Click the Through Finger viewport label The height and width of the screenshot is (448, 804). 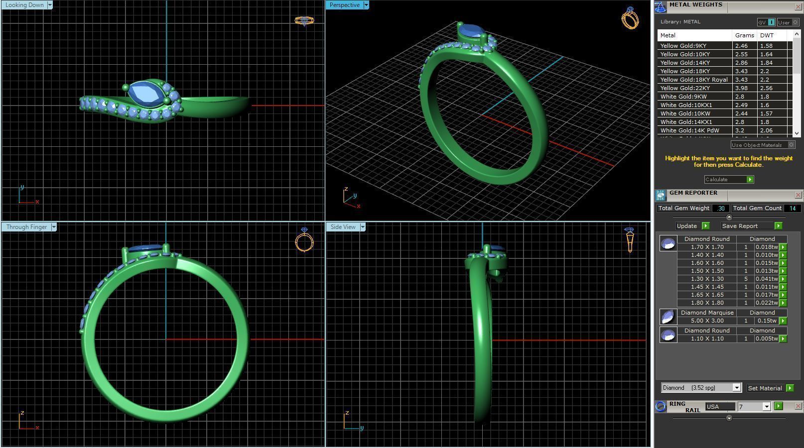click(x=26, y=227)
